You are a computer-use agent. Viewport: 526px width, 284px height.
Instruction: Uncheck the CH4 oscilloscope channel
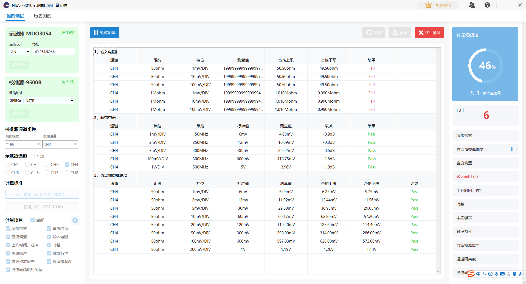67,164
